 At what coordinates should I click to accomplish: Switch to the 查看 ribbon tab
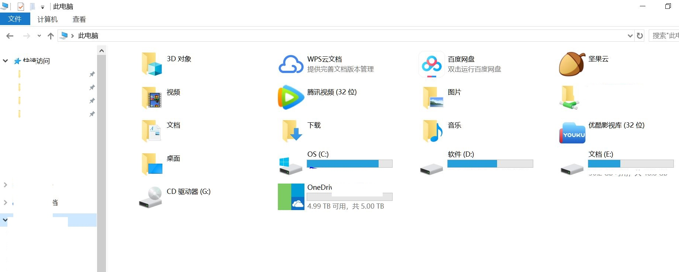(79, 19)
